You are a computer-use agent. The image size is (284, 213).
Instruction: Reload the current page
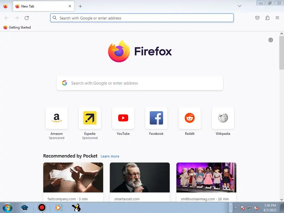(x=27, y=18)
